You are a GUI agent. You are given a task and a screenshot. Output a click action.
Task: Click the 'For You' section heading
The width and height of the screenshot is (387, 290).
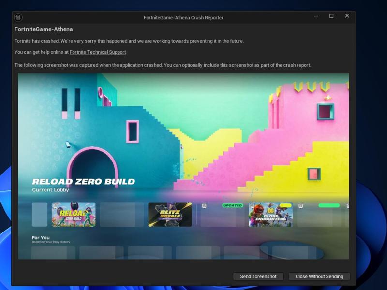[41, 237]
